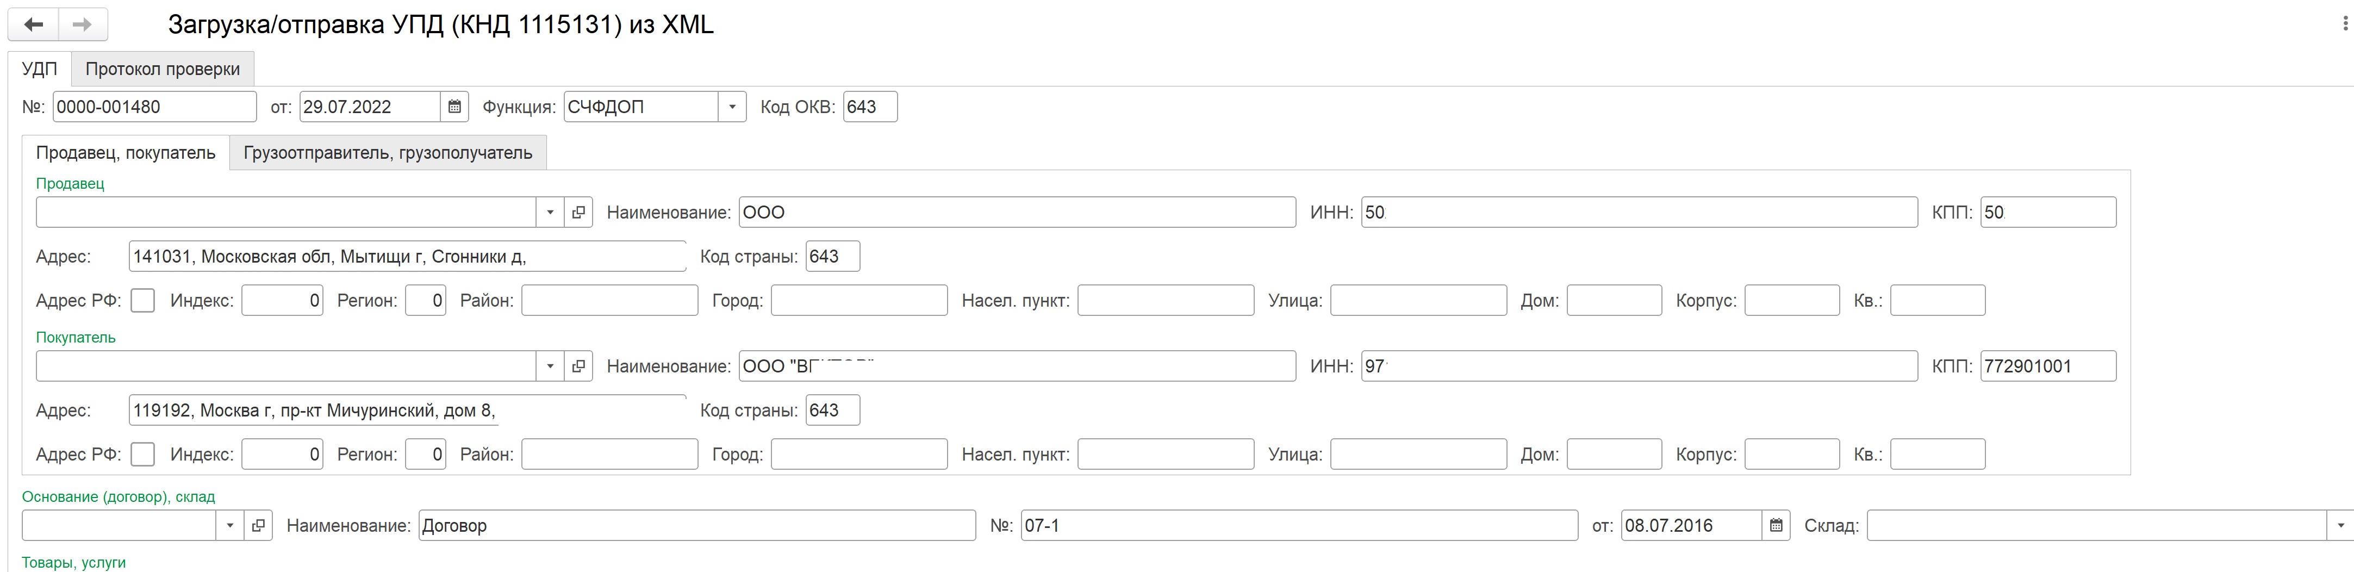Open calendar for contract date 08.07.2016
Viewport: 2354px width, 572px height.
[x=1776, y=525]
